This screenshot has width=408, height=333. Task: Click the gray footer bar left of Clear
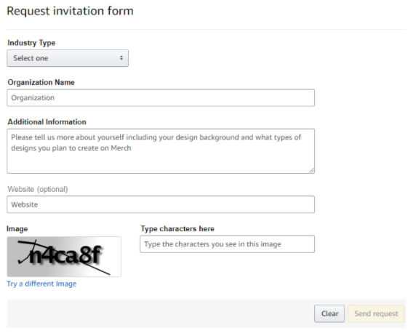[x=160, y=313]
